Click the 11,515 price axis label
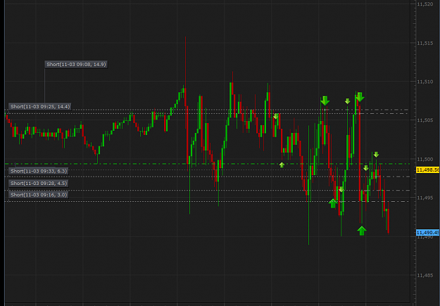 [425, 43]
